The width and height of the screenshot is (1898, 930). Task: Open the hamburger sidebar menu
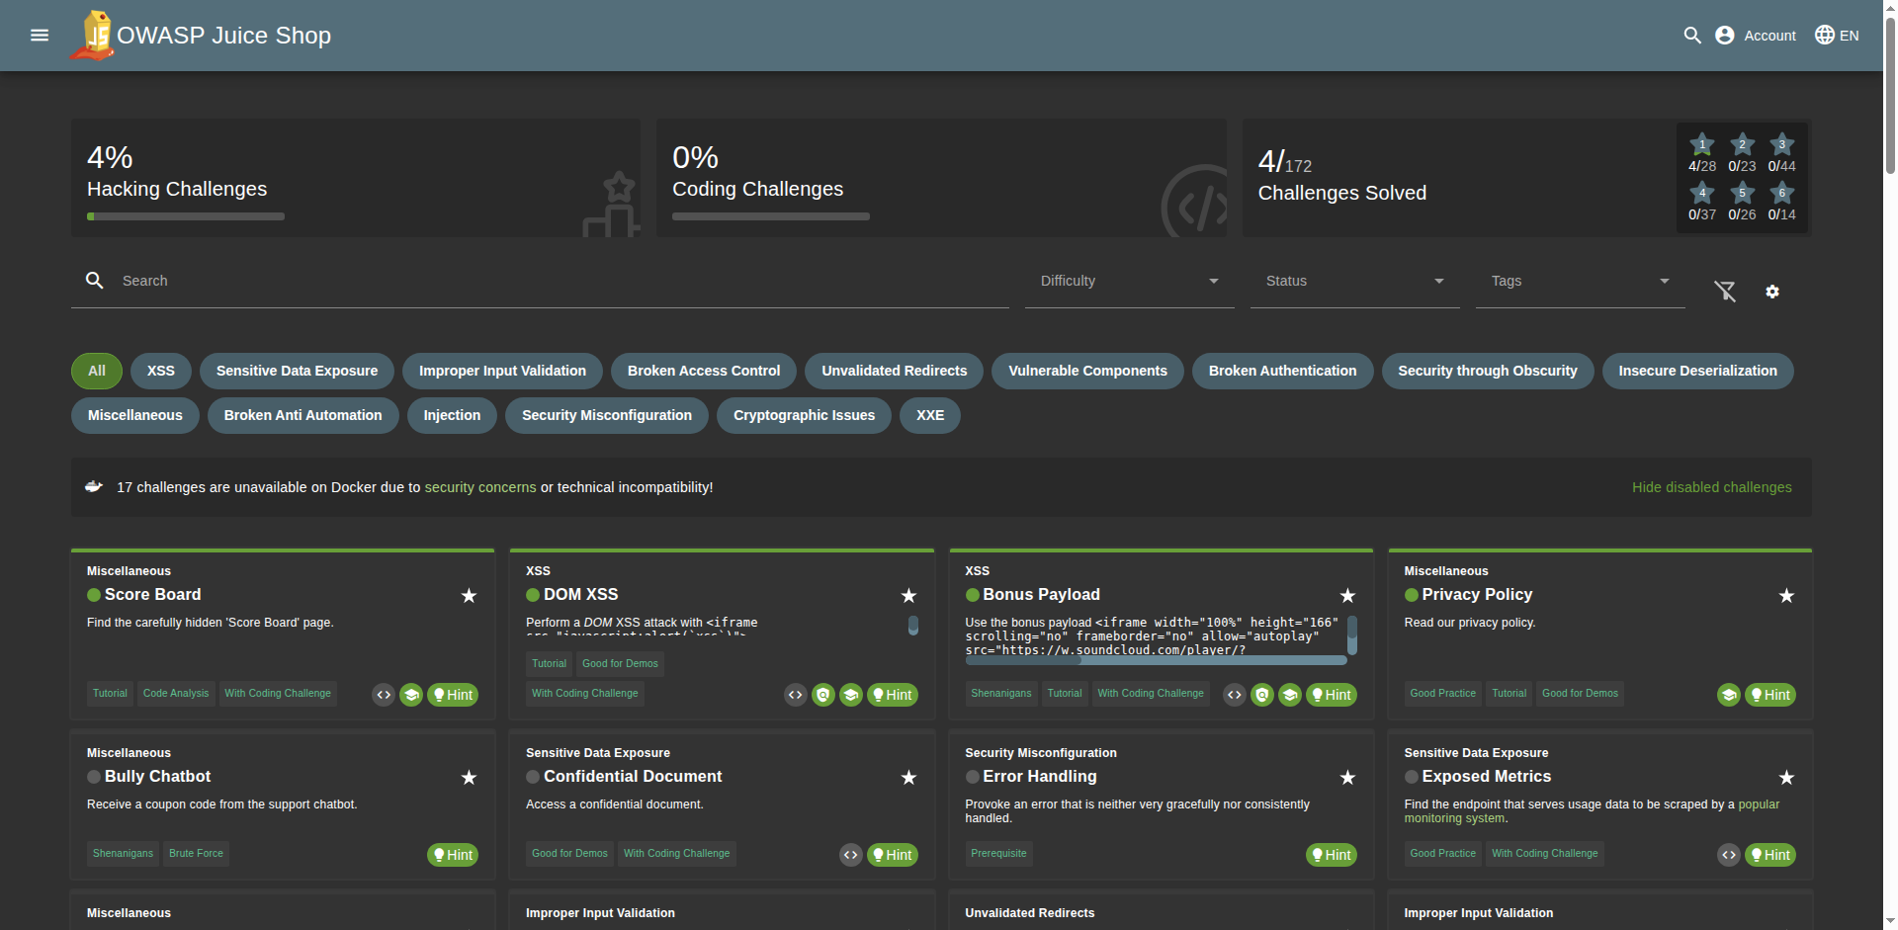(40, 36)
